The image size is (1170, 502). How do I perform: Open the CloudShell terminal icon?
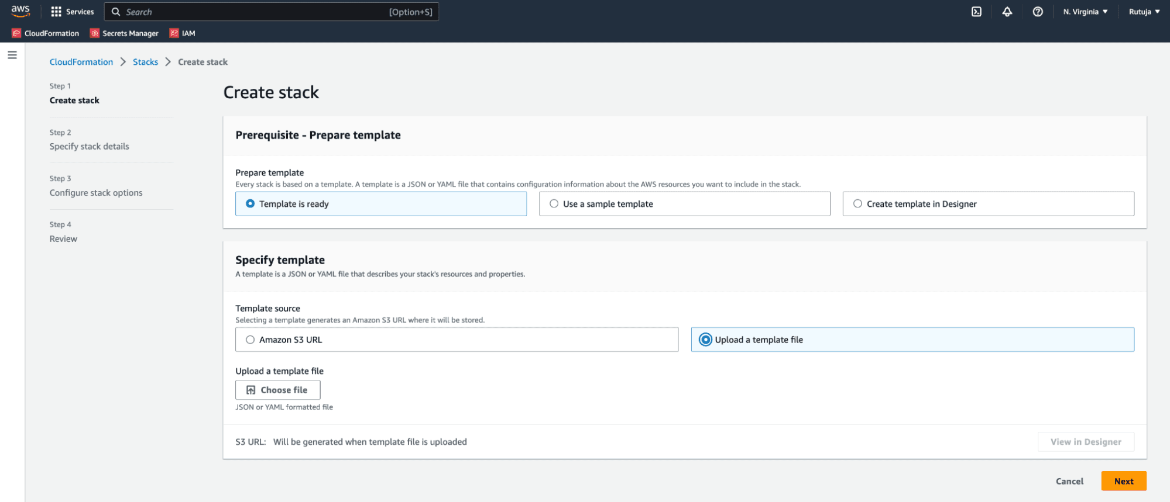coord(976,12)
